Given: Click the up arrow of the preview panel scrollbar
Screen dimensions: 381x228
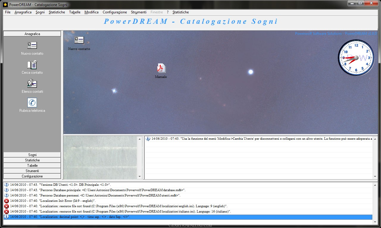Looking at the screenshot, I should click(x=140, y=139).
